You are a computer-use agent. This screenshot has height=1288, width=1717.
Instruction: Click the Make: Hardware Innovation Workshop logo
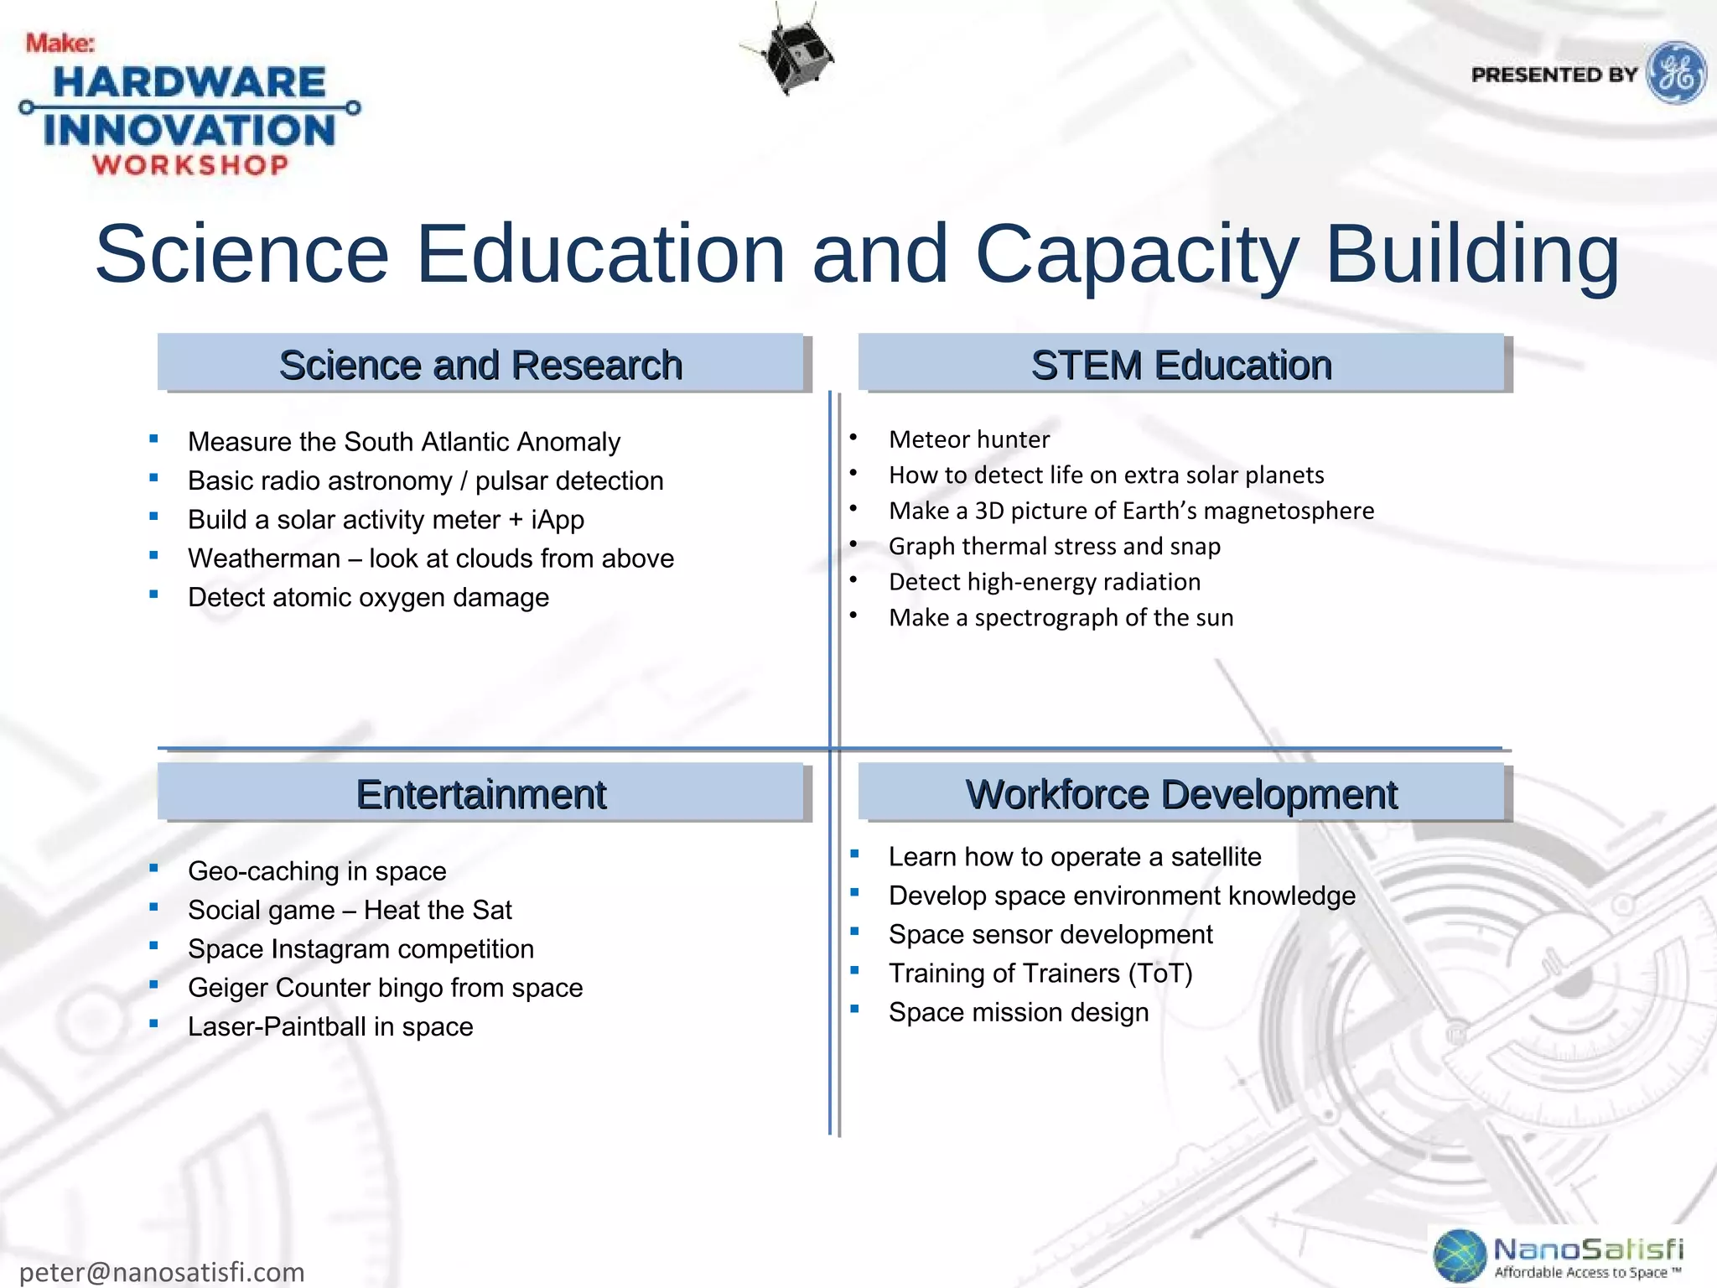(x=189, y=106)
